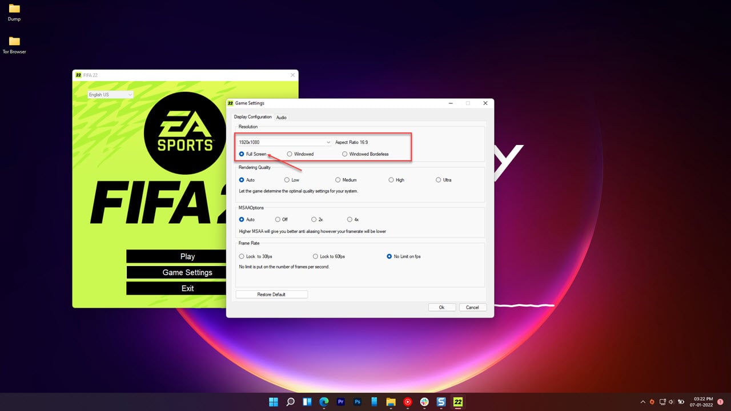Image resolution: width=731 pixels, height=411 pixels.
Task: Click the Play button in launcher
Action: coord(187,256)
